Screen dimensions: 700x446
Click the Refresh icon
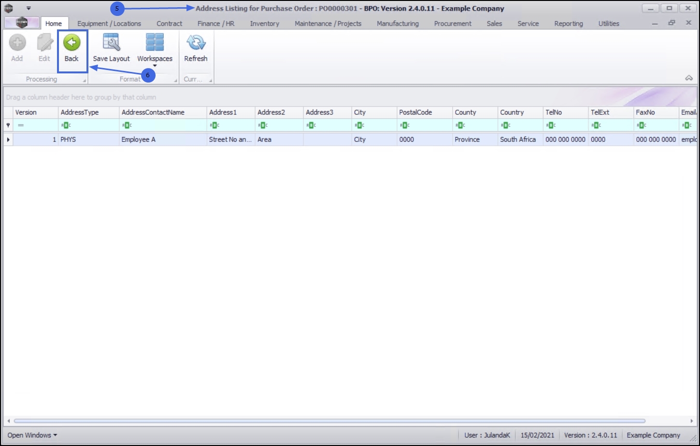coord(196,43)
